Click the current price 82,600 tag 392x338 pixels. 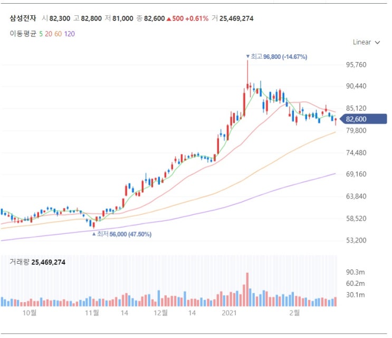point(364,119)
